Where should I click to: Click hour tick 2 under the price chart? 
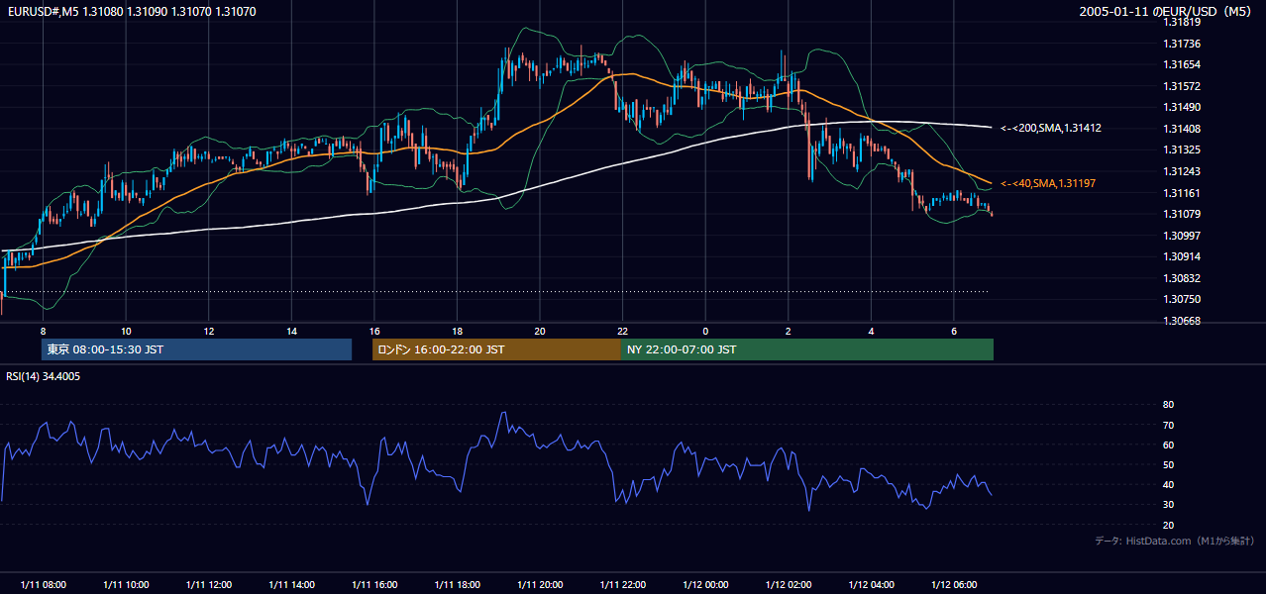[788, 331]
